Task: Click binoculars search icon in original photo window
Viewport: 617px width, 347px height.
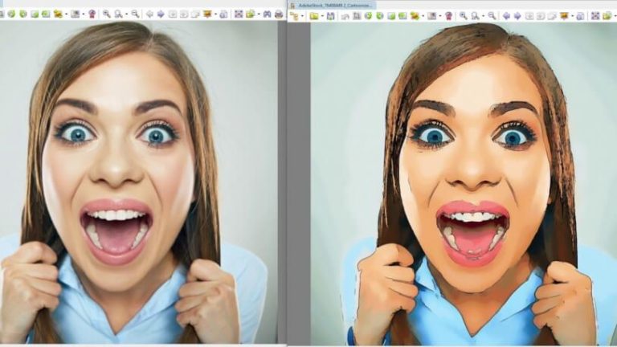Action: (268, 14)
